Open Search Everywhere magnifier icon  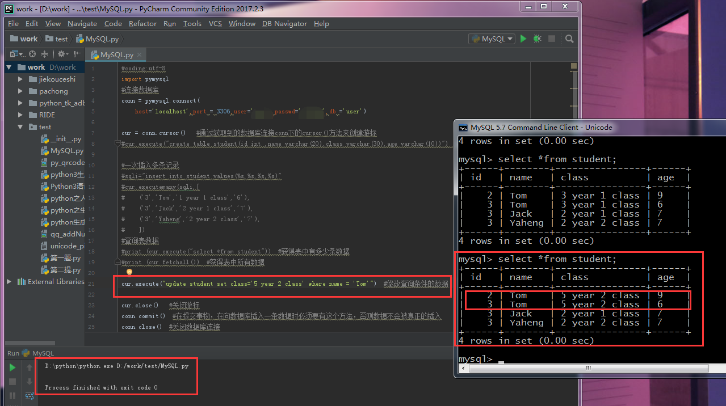tap(569, 39)
